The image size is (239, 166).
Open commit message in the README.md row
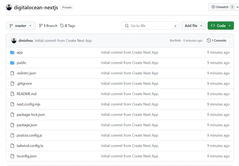[x=129, y=94]
